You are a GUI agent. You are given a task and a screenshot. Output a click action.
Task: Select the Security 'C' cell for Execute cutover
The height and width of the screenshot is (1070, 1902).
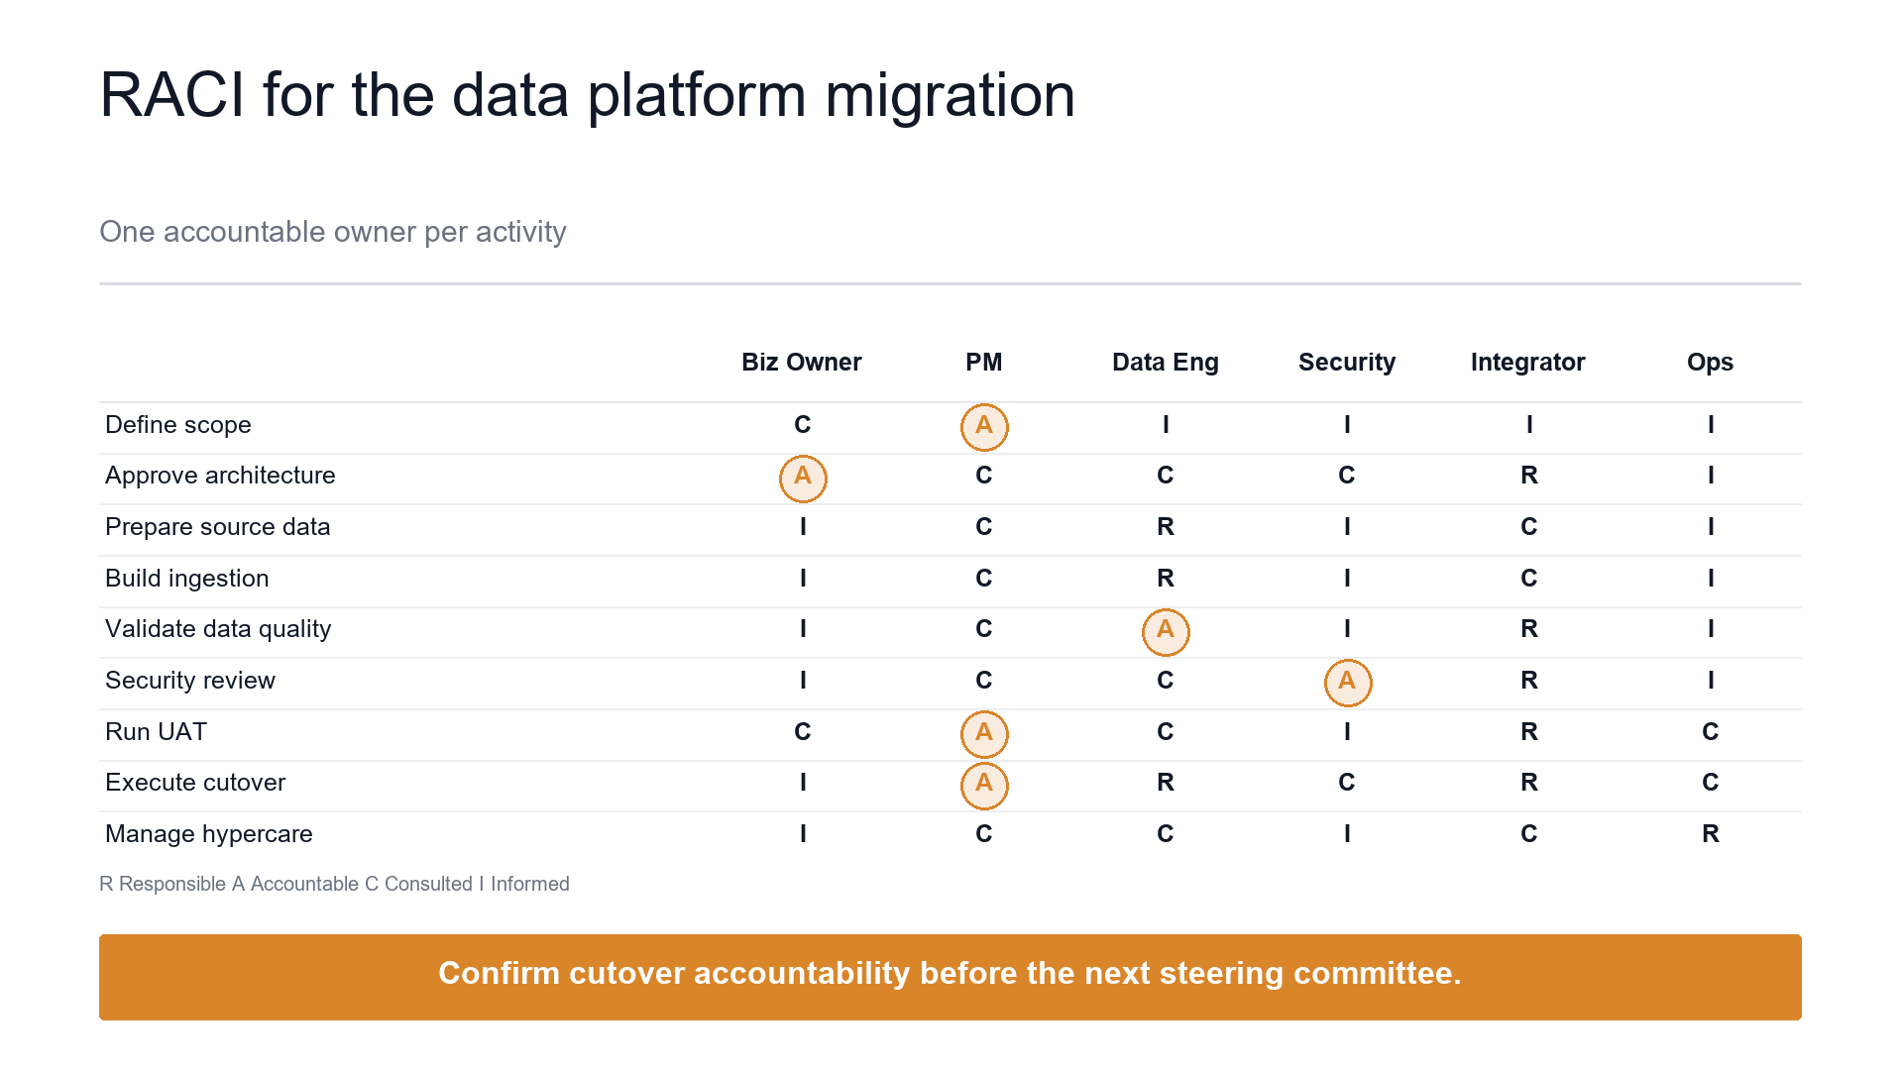point(1347,783)
